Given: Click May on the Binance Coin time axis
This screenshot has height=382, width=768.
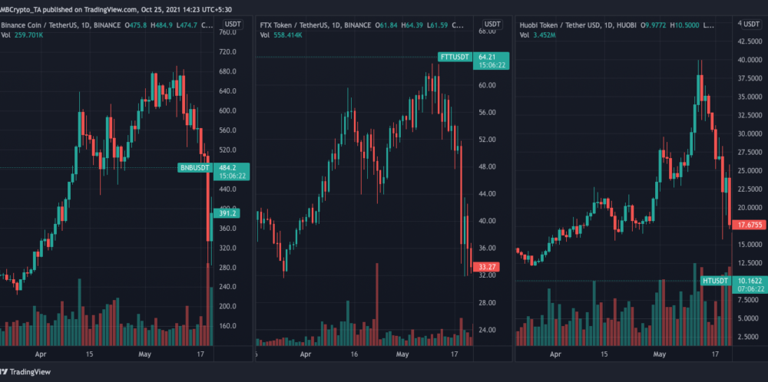Looking at the screenshot, I should click(x=145, y=354).
